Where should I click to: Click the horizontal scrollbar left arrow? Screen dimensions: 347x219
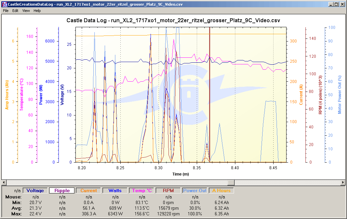pyautogui.click(x=4, y=183)
